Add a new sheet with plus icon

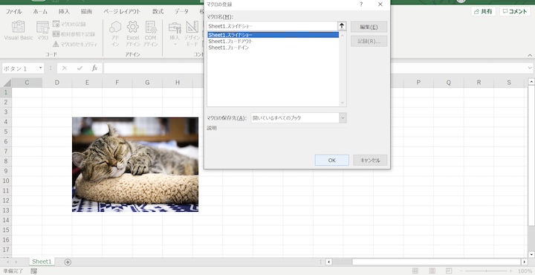(x=68, y=262)
